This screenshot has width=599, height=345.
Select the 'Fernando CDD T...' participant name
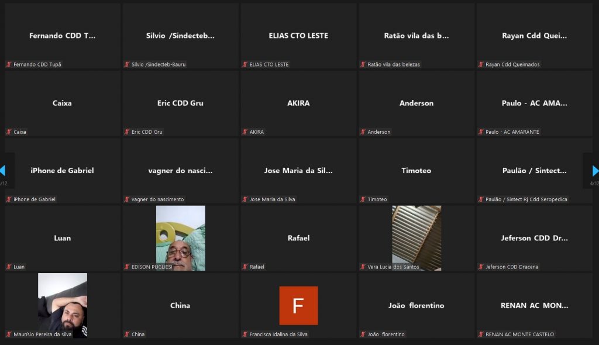tap(62, 36)
